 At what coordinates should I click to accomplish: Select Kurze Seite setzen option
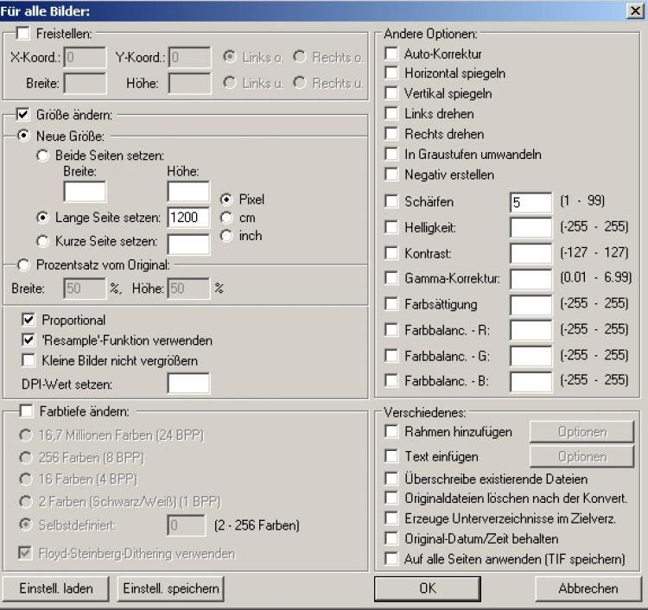pyautogui.click(x=42, y=241)
